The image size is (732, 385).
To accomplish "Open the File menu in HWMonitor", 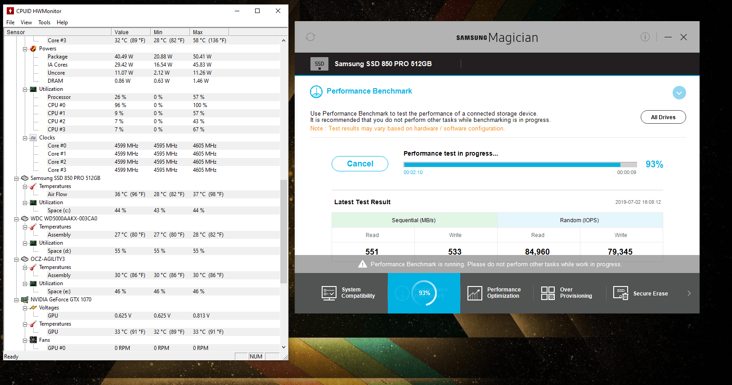I will coord(10,22).
